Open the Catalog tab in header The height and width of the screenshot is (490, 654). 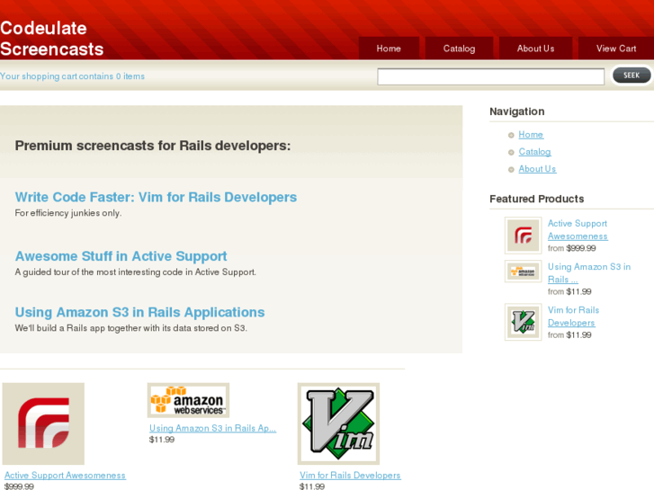click(459, 49)
